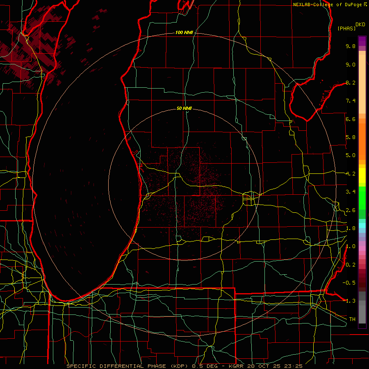
Task: Click the NEXLAB-College of DuPage credit text
Action: tap(327, 5)
